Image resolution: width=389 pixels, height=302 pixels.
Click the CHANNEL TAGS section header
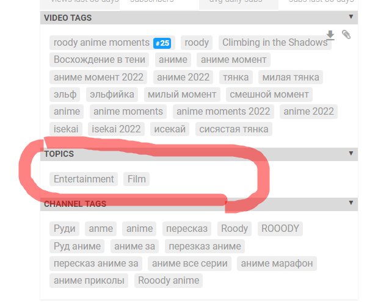click(x=199, y=204)
